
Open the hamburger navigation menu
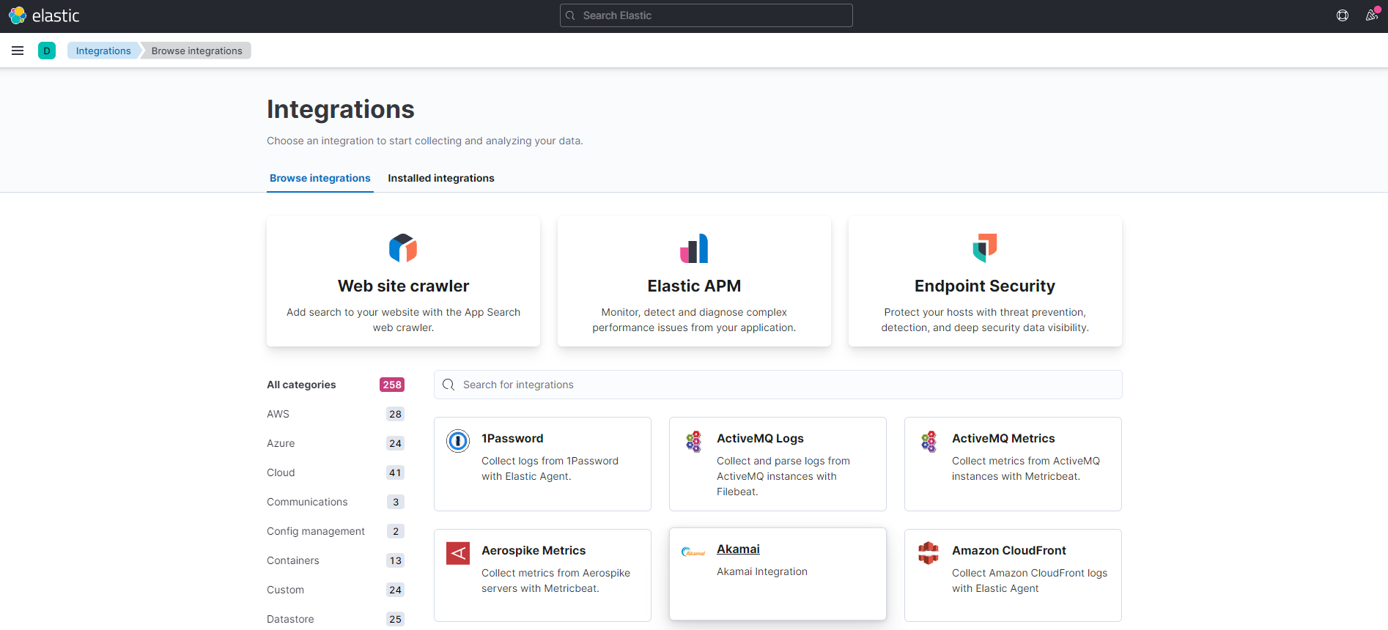click(x=18, y=51)
